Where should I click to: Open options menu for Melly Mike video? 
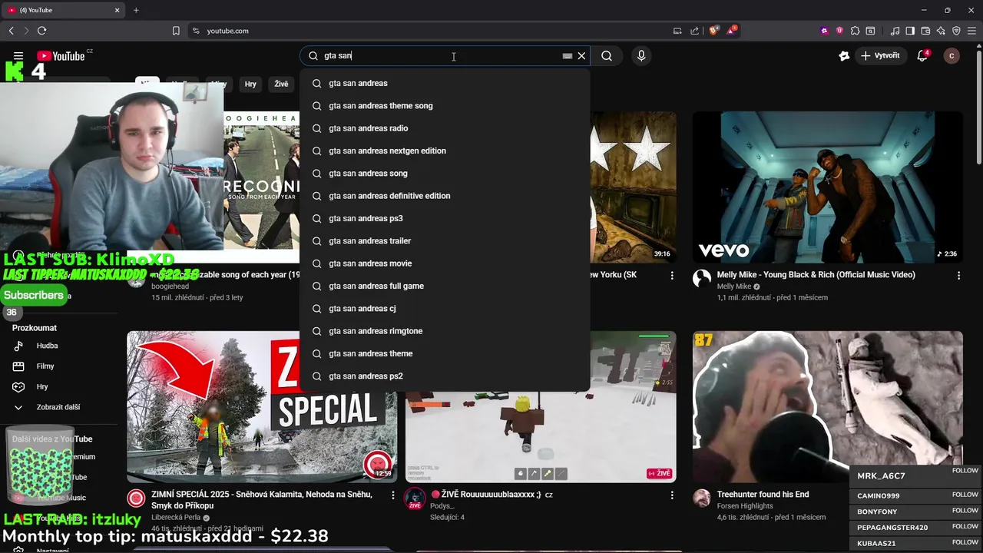click(x=958, y=275)
